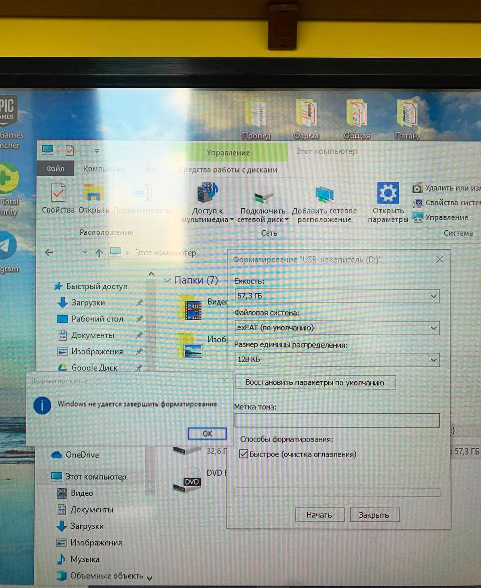Click the Патан desktop folder
Image resolution: width=481 pixels, height=588 pixels.
[x=407, y=120]
